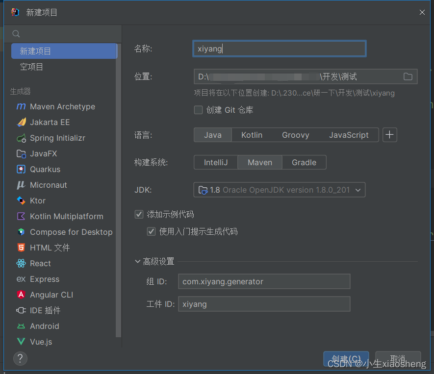Screen dimensions: 434x374
Task: Add another language with plus button
Action: click(390, 135)
